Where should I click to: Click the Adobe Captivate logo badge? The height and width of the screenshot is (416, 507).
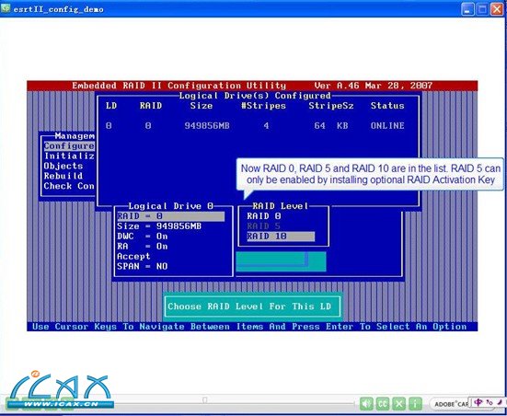449,404
